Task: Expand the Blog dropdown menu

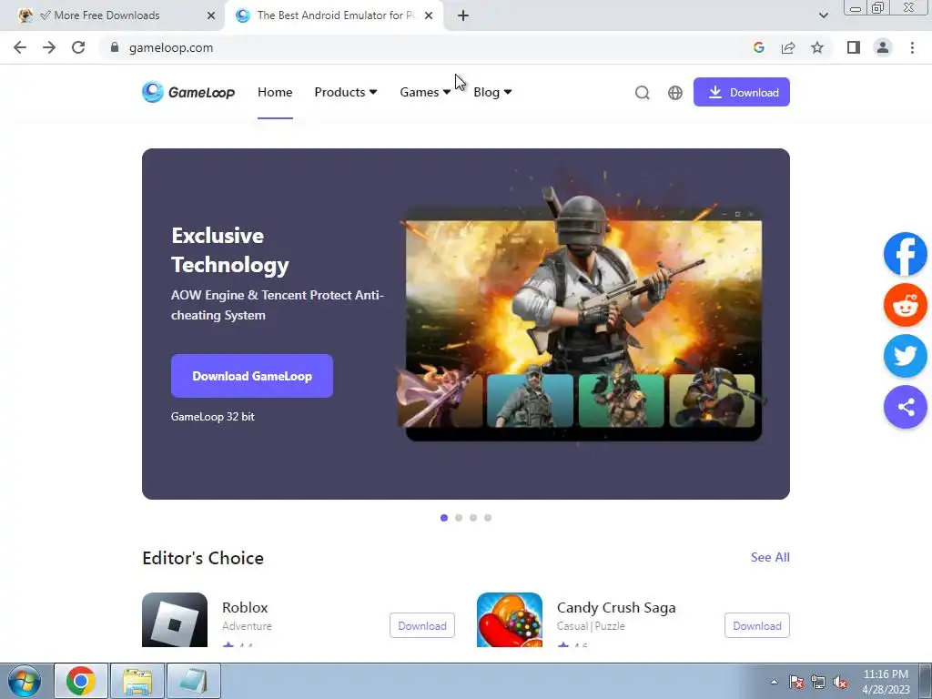Action: click(492, 92)
